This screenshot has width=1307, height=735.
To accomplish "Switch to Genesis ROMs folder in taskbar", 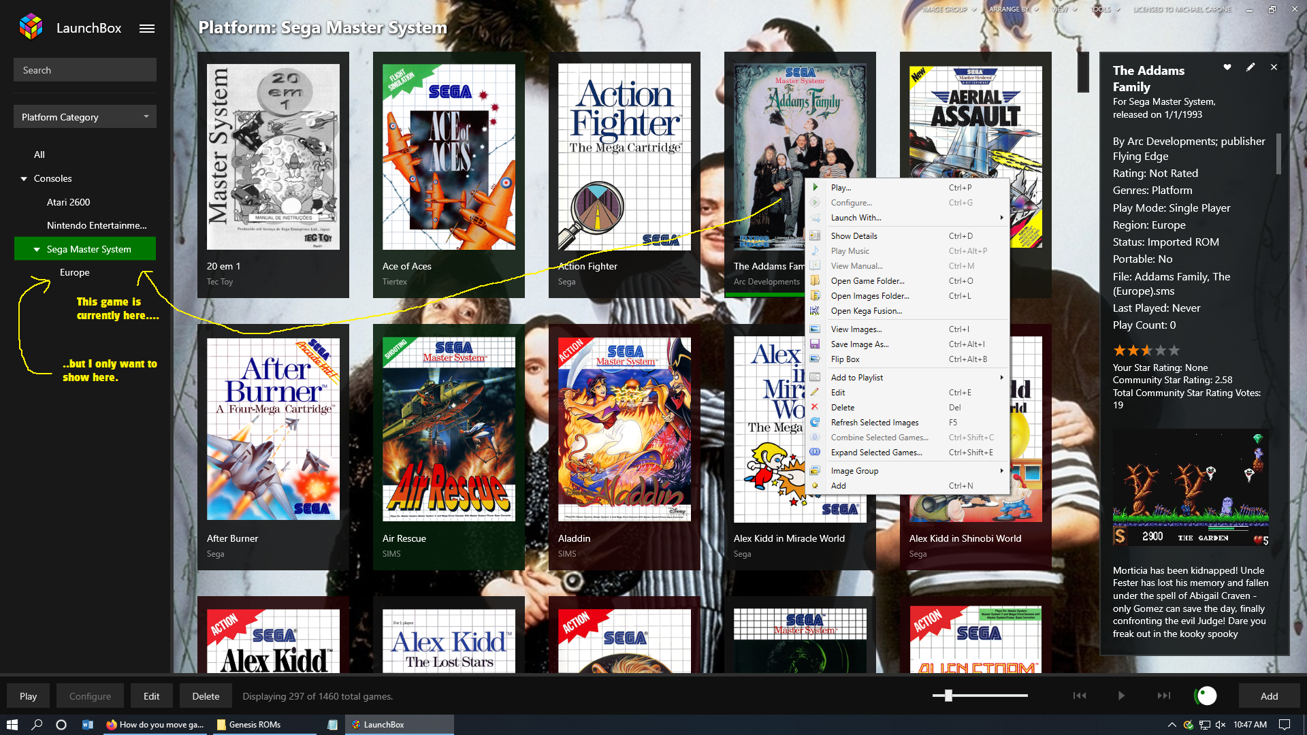I will coord(264,724).
